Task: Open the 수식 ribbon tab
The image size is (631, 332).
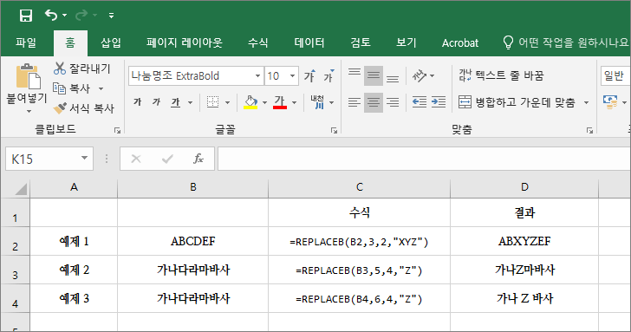Action: 257,42
